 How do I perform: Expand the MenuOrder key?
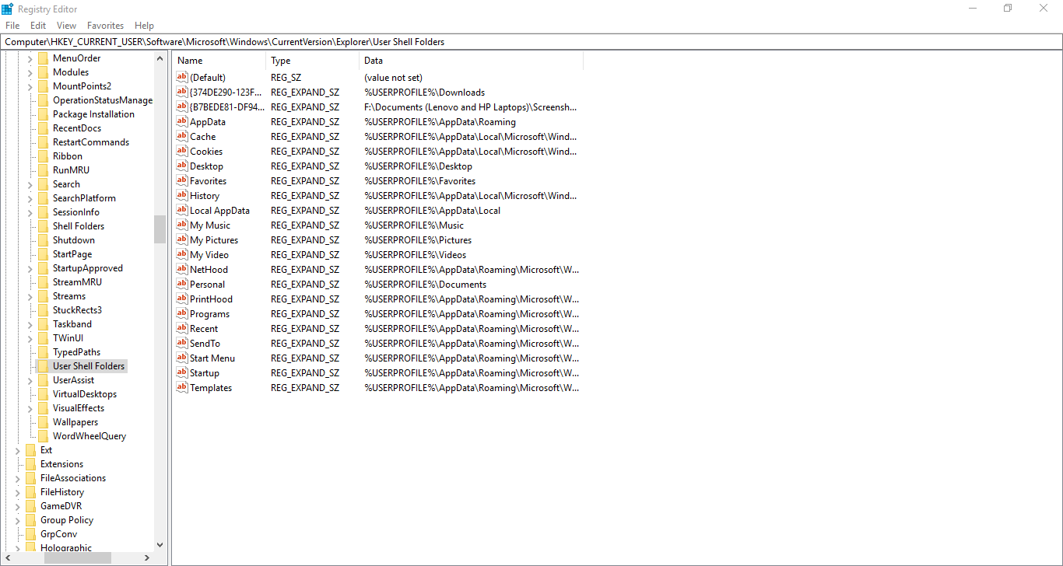click(x=30, y=58)
